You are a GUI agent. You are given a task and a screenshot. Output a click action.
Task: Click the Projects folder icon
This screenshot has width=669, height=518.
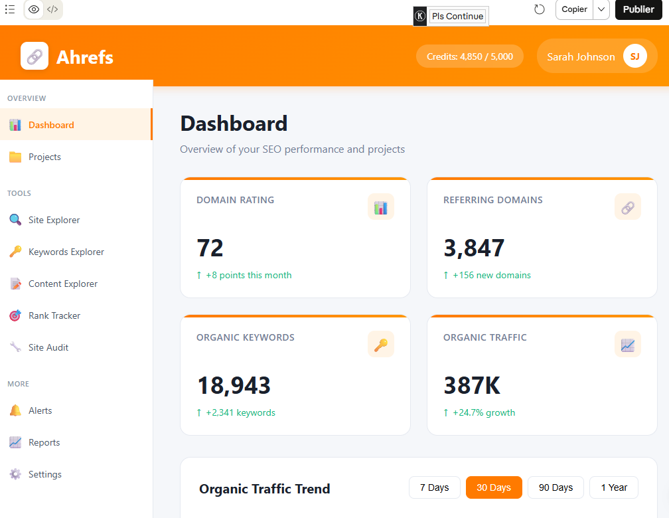pos(15,157)
